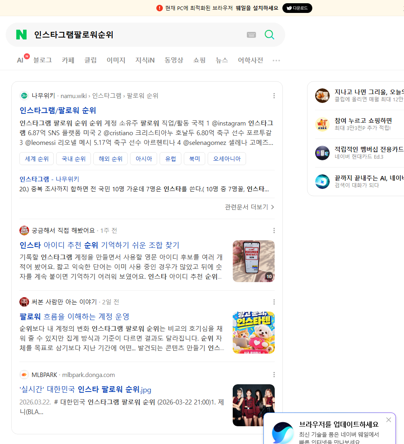Click the 끝까지 끝내주는 AI headline
This screenshot has height=444, width=404.
click(369, 178)
